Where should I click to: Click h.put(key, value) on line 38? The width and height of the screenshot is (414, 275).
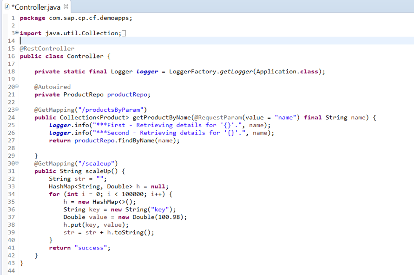pyautogui.click(x=94, y=225)
